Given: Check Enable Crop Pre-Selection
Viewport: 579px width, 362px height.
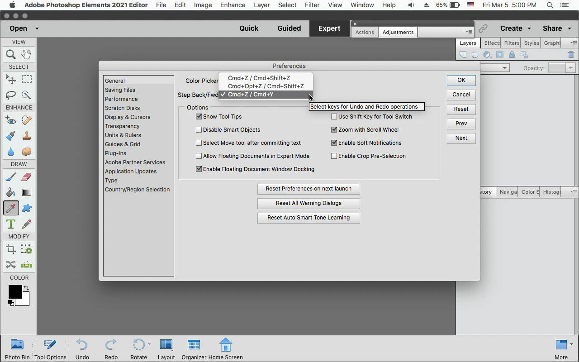Looking at the screenshot, I should point(334,156).
